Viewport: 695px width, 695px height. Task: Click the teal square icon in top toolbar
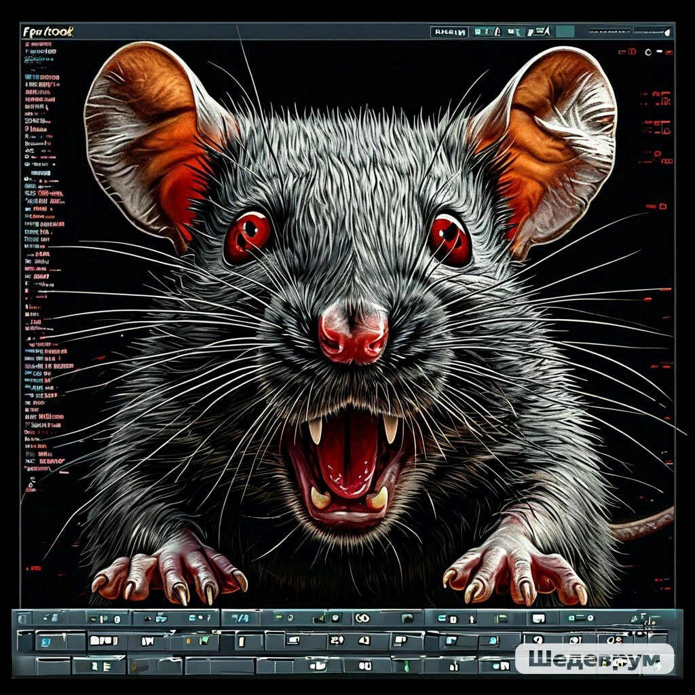(x=565, y=31)
